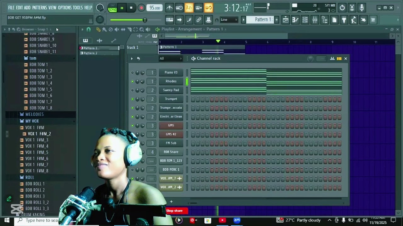Open the EDIT menu
403x226 pixels.
coord(19,8)
